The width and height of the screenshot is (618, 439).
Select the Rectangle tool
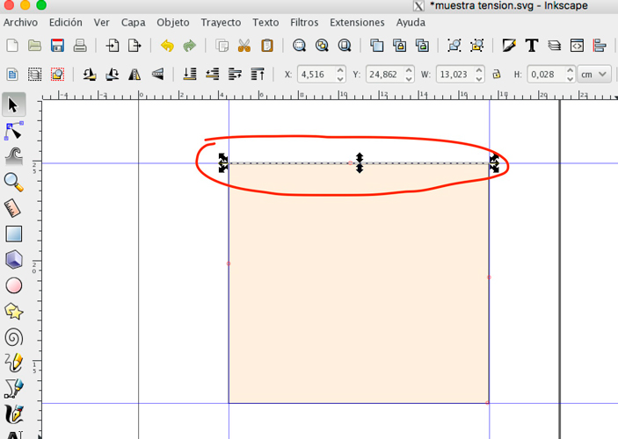13,234
